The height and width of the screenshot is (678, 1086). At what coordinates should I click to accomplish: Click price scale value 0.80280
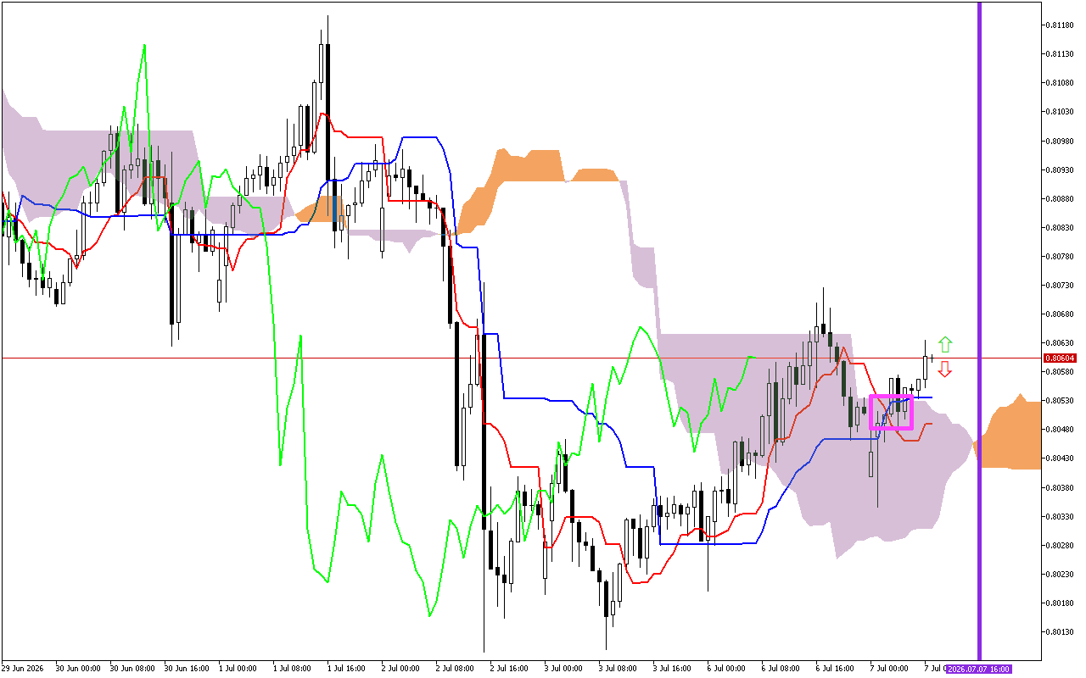coord(1061,545)
